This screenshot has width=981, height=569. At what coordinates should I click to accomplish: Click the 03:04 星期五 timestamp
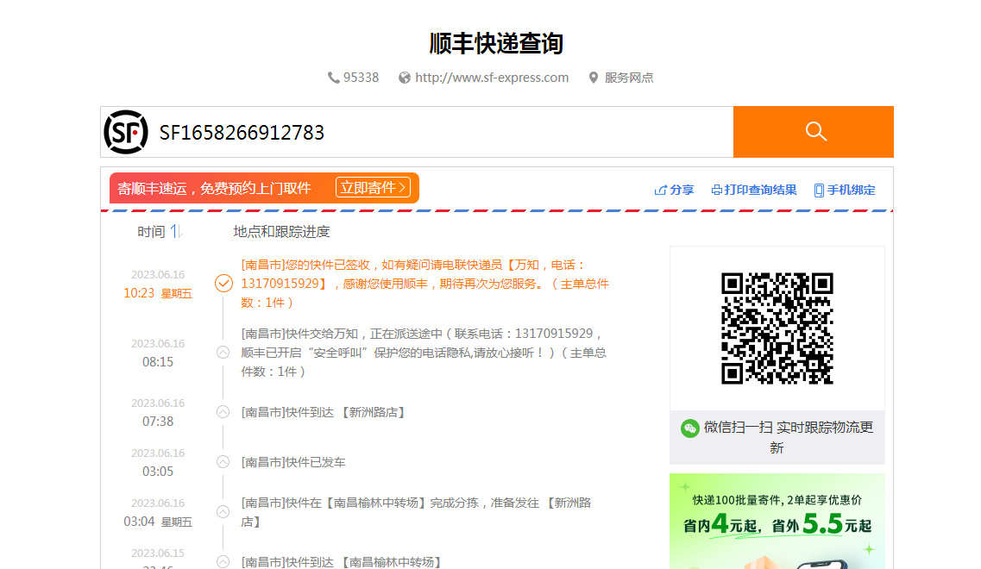point(158,521)
